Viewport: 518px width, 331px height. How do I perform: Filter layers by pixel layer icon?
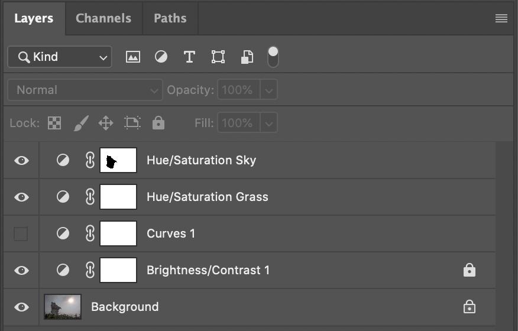(x=133, y=57)
